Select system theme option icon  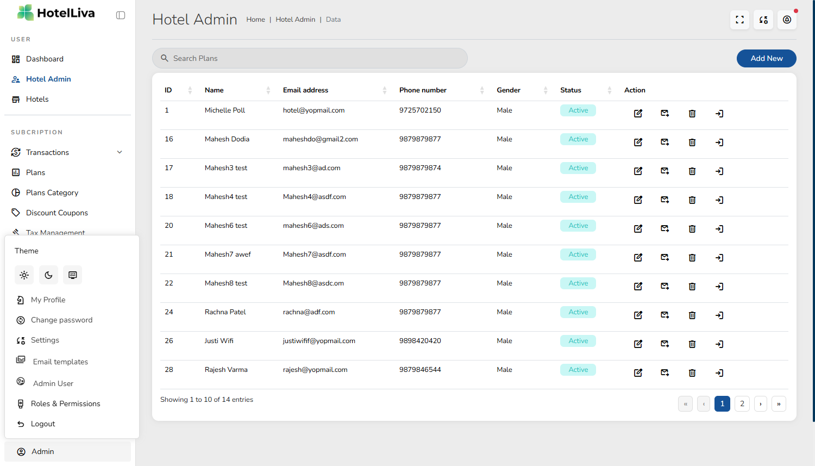point(72,275)
